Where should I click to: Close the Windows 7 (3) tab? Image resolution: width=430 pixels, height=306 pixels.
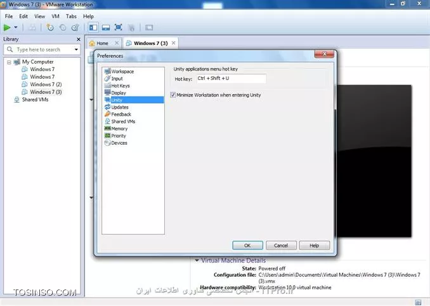pyautogui.click(x=174, y=43)
